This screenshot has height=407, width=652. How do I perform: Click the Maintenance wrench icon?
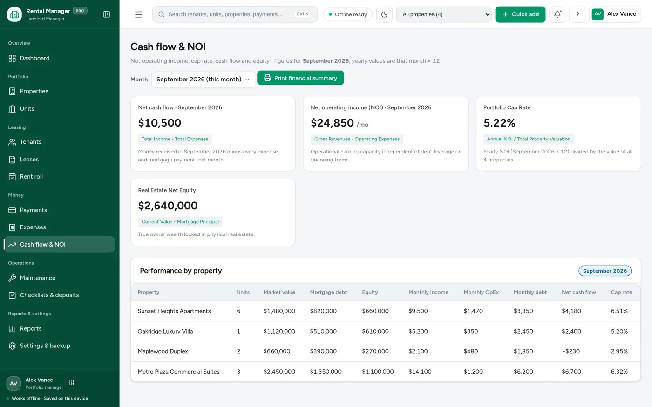[12, 278]
